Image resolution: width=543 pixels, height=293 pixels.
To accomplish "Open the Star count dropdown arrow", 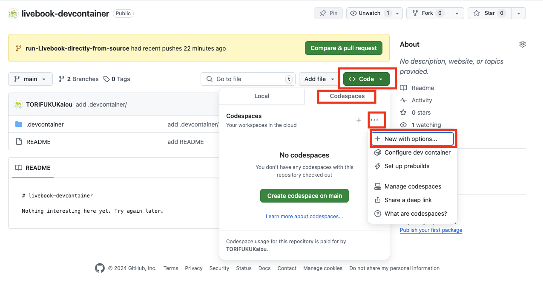I will coord(519,13).
